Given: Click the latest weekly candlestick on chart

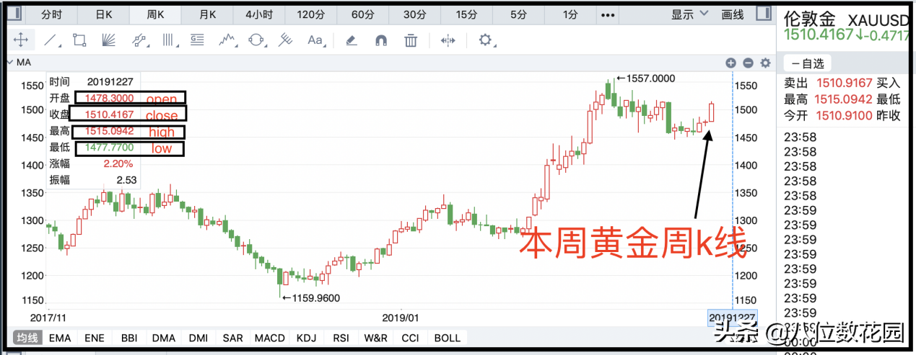Looking at the screenshot, I should 712,112.
